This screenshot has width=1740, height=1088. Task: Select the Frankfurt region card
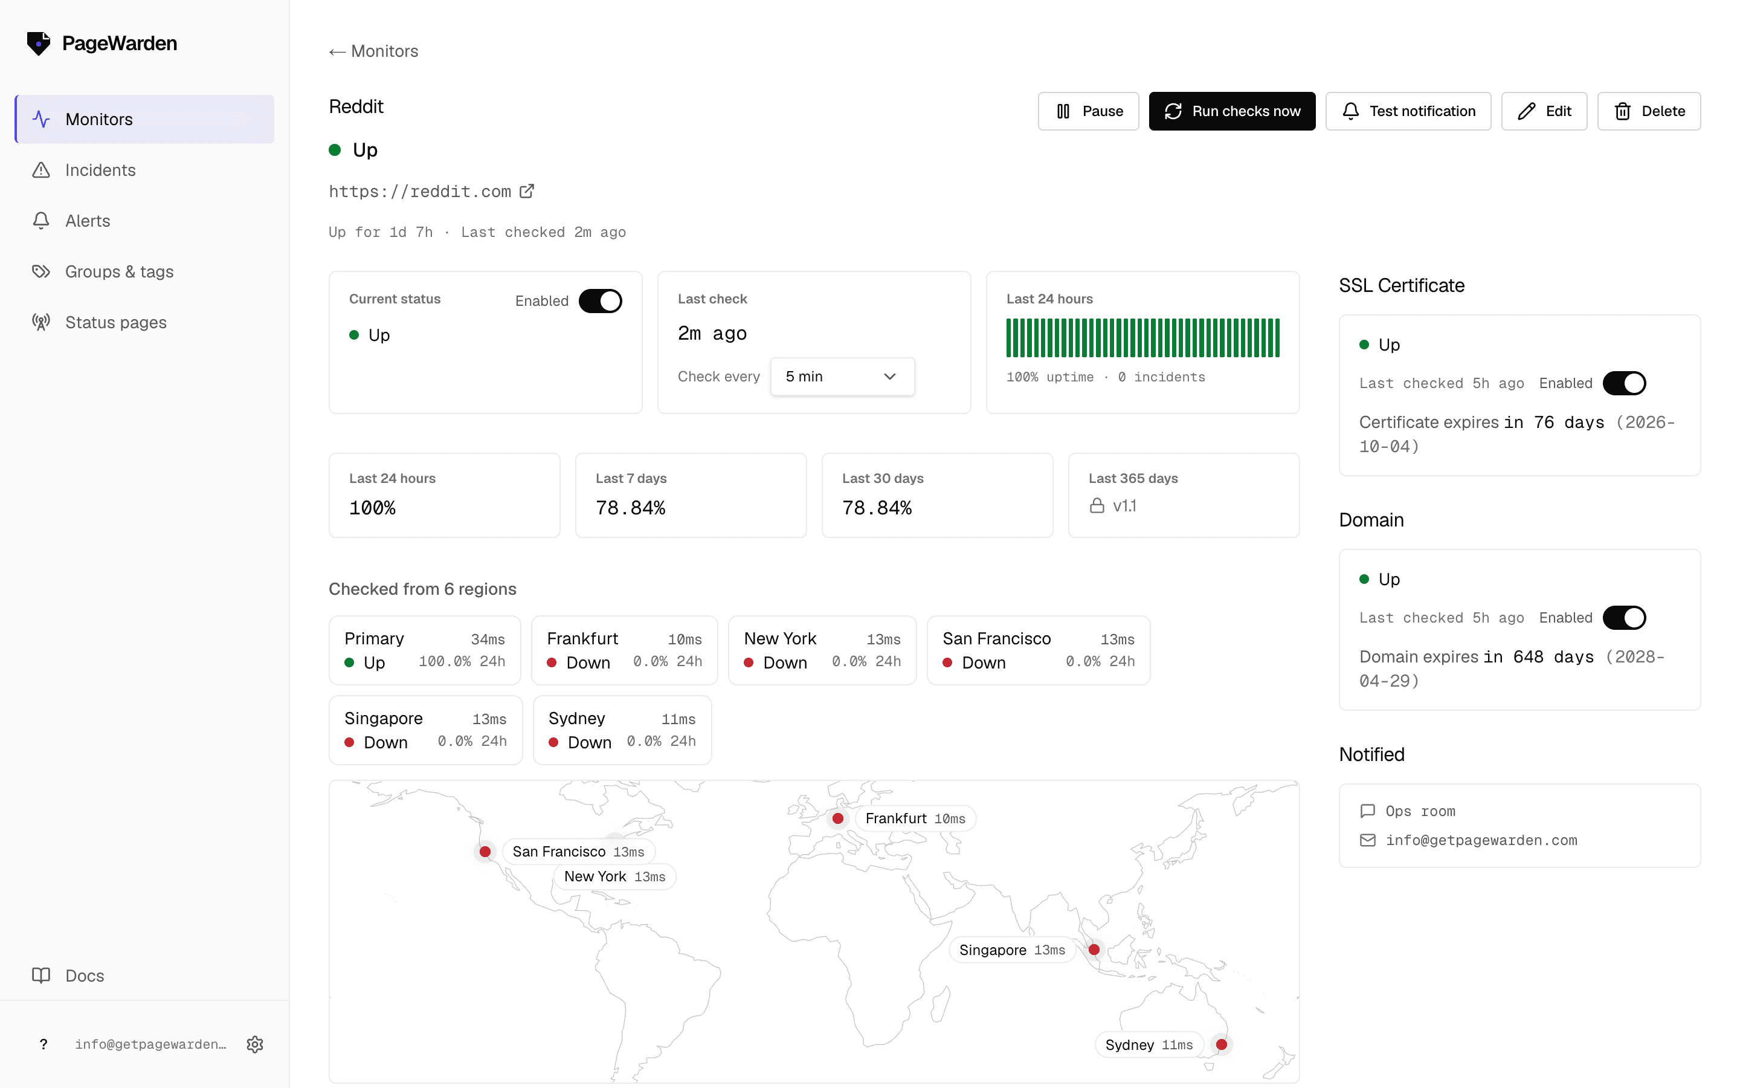[624, 650]
